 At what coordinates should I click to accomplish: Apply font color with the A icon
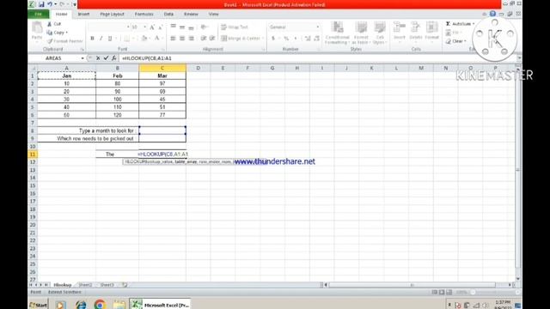(x=156, y=38)
